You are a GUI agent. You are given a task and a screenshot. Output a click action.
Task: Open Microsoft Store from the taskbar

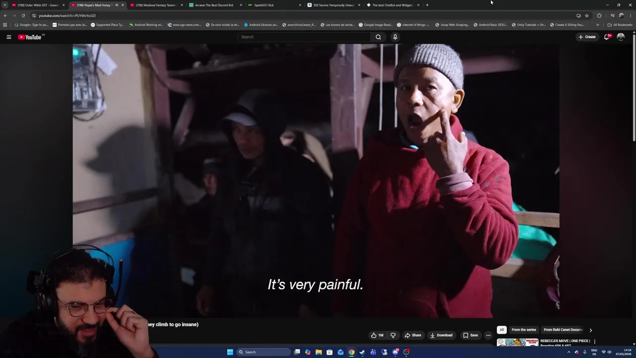(329, 352)
